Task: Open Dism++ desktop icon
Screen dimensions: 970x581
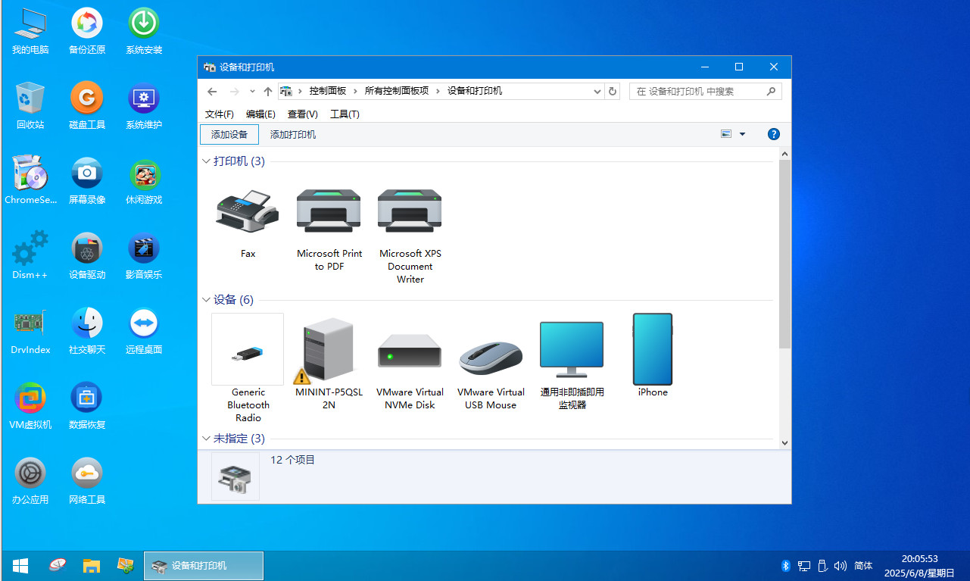Action: point(30,255)
